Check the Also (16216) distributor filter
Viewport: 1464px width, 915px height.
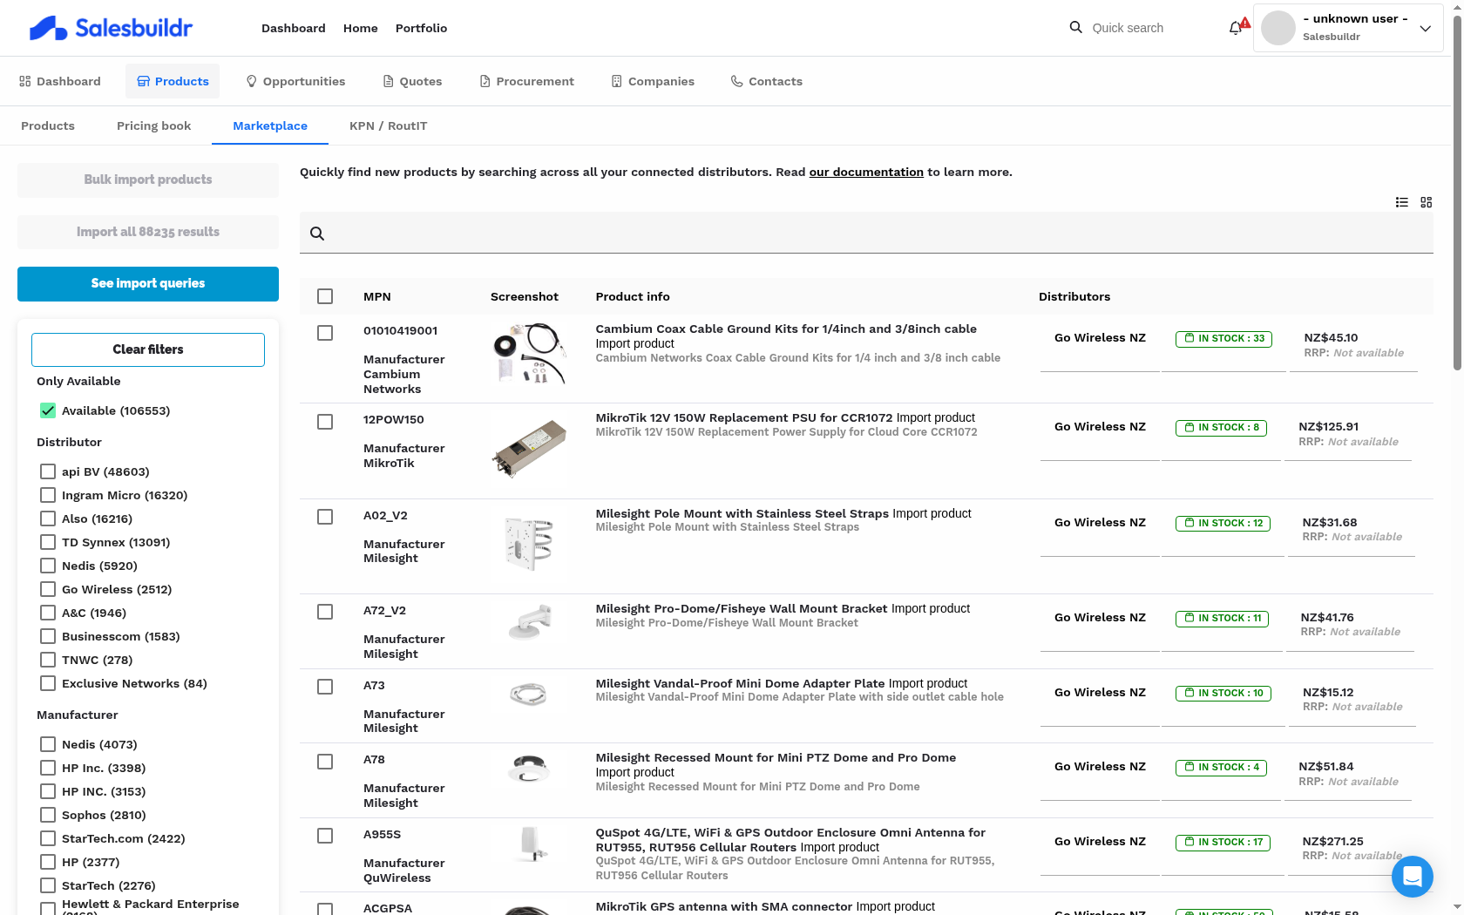pos(48,518)
